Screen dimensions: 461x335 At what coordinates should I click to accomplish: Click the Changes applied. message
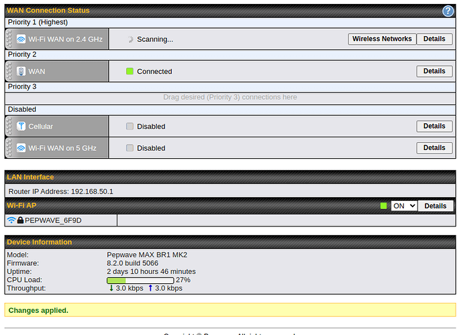[38, 310]
